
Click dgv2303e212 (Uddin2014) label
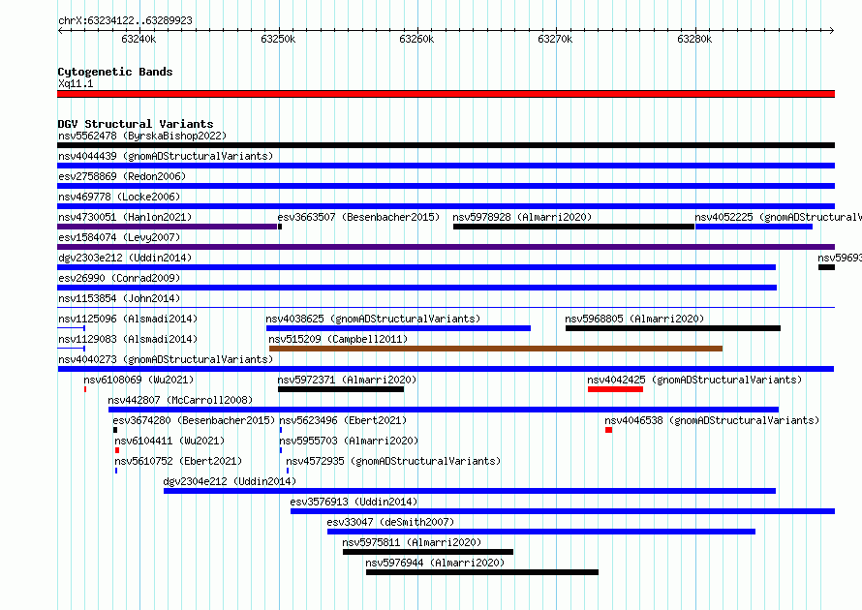pyautogui.click(x=125, y=258)
